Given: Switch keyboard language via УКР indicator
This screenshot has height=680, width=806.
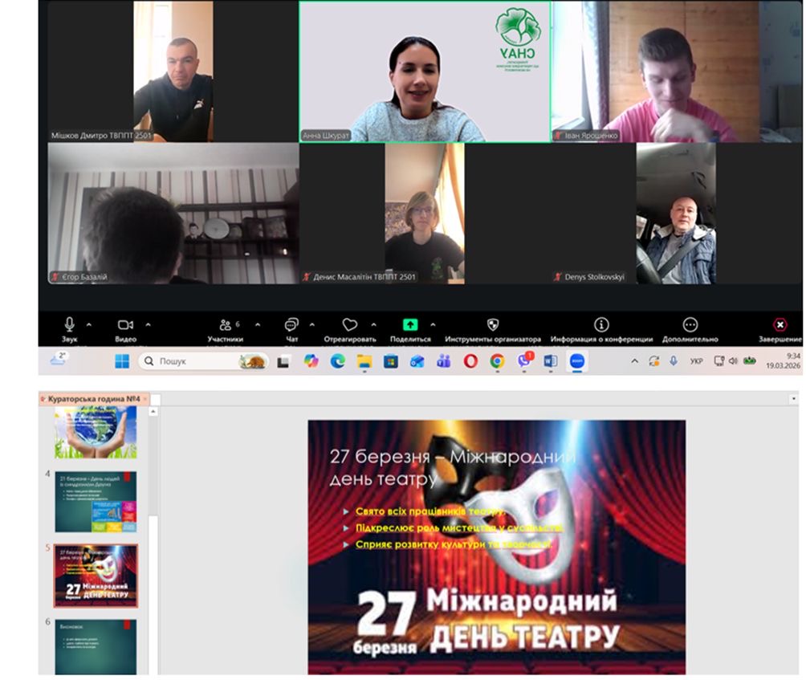Looking at the screenshot, I should point(696,361).
